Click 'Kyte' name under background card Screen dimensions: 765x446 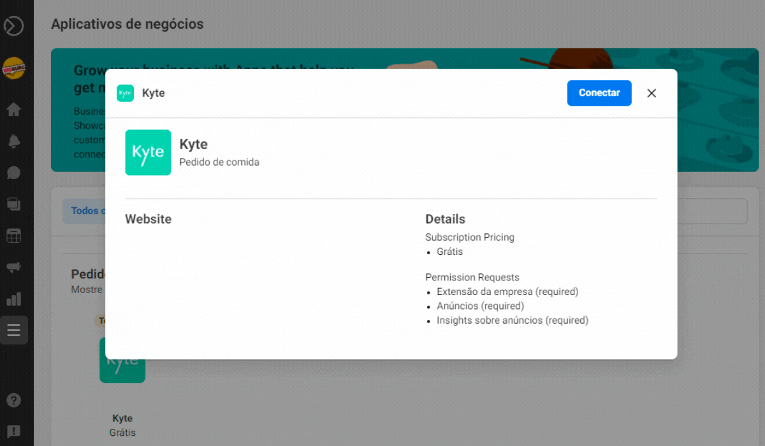[122, 419]
